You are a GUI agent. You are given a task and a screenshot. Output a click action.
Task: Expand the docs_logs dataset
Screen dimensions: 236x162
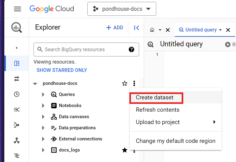coord(43,150)
